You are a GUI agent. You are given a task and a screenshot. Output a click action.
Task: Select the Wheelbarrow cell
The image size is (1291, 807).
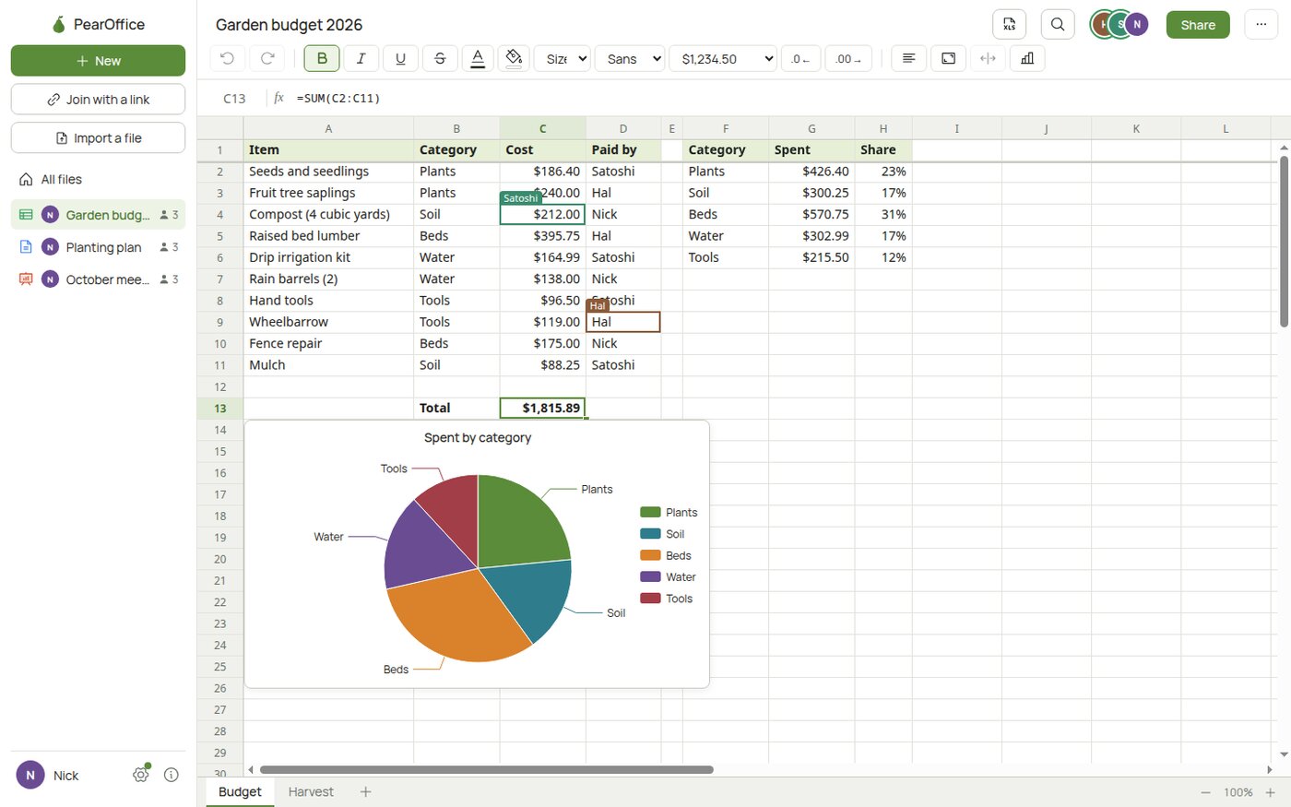pos(328,322)
